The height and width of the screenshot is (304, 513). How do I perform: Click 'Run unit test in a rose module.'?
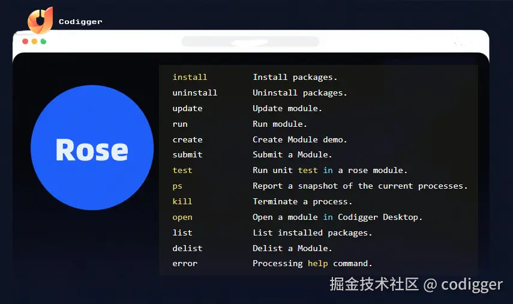tap(330, 171)
